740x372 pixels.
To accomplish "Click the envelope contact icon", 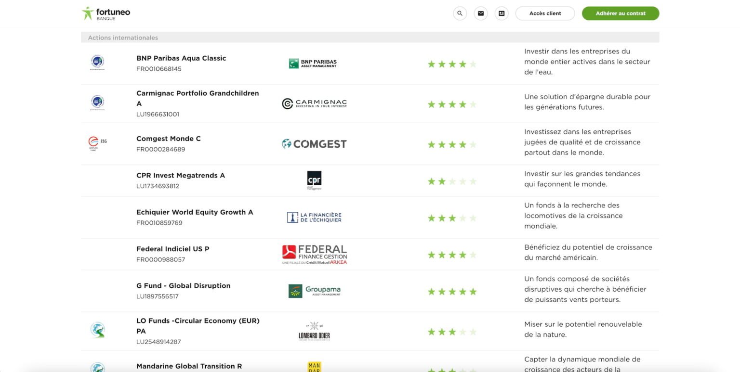I will pyautogui.click(x=480, y=13).
